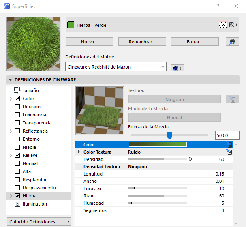Image resolution: width=246 pixels, height=227 pixels.
Task: Expand the Color Textura row
Action: (x=79, y=152)
